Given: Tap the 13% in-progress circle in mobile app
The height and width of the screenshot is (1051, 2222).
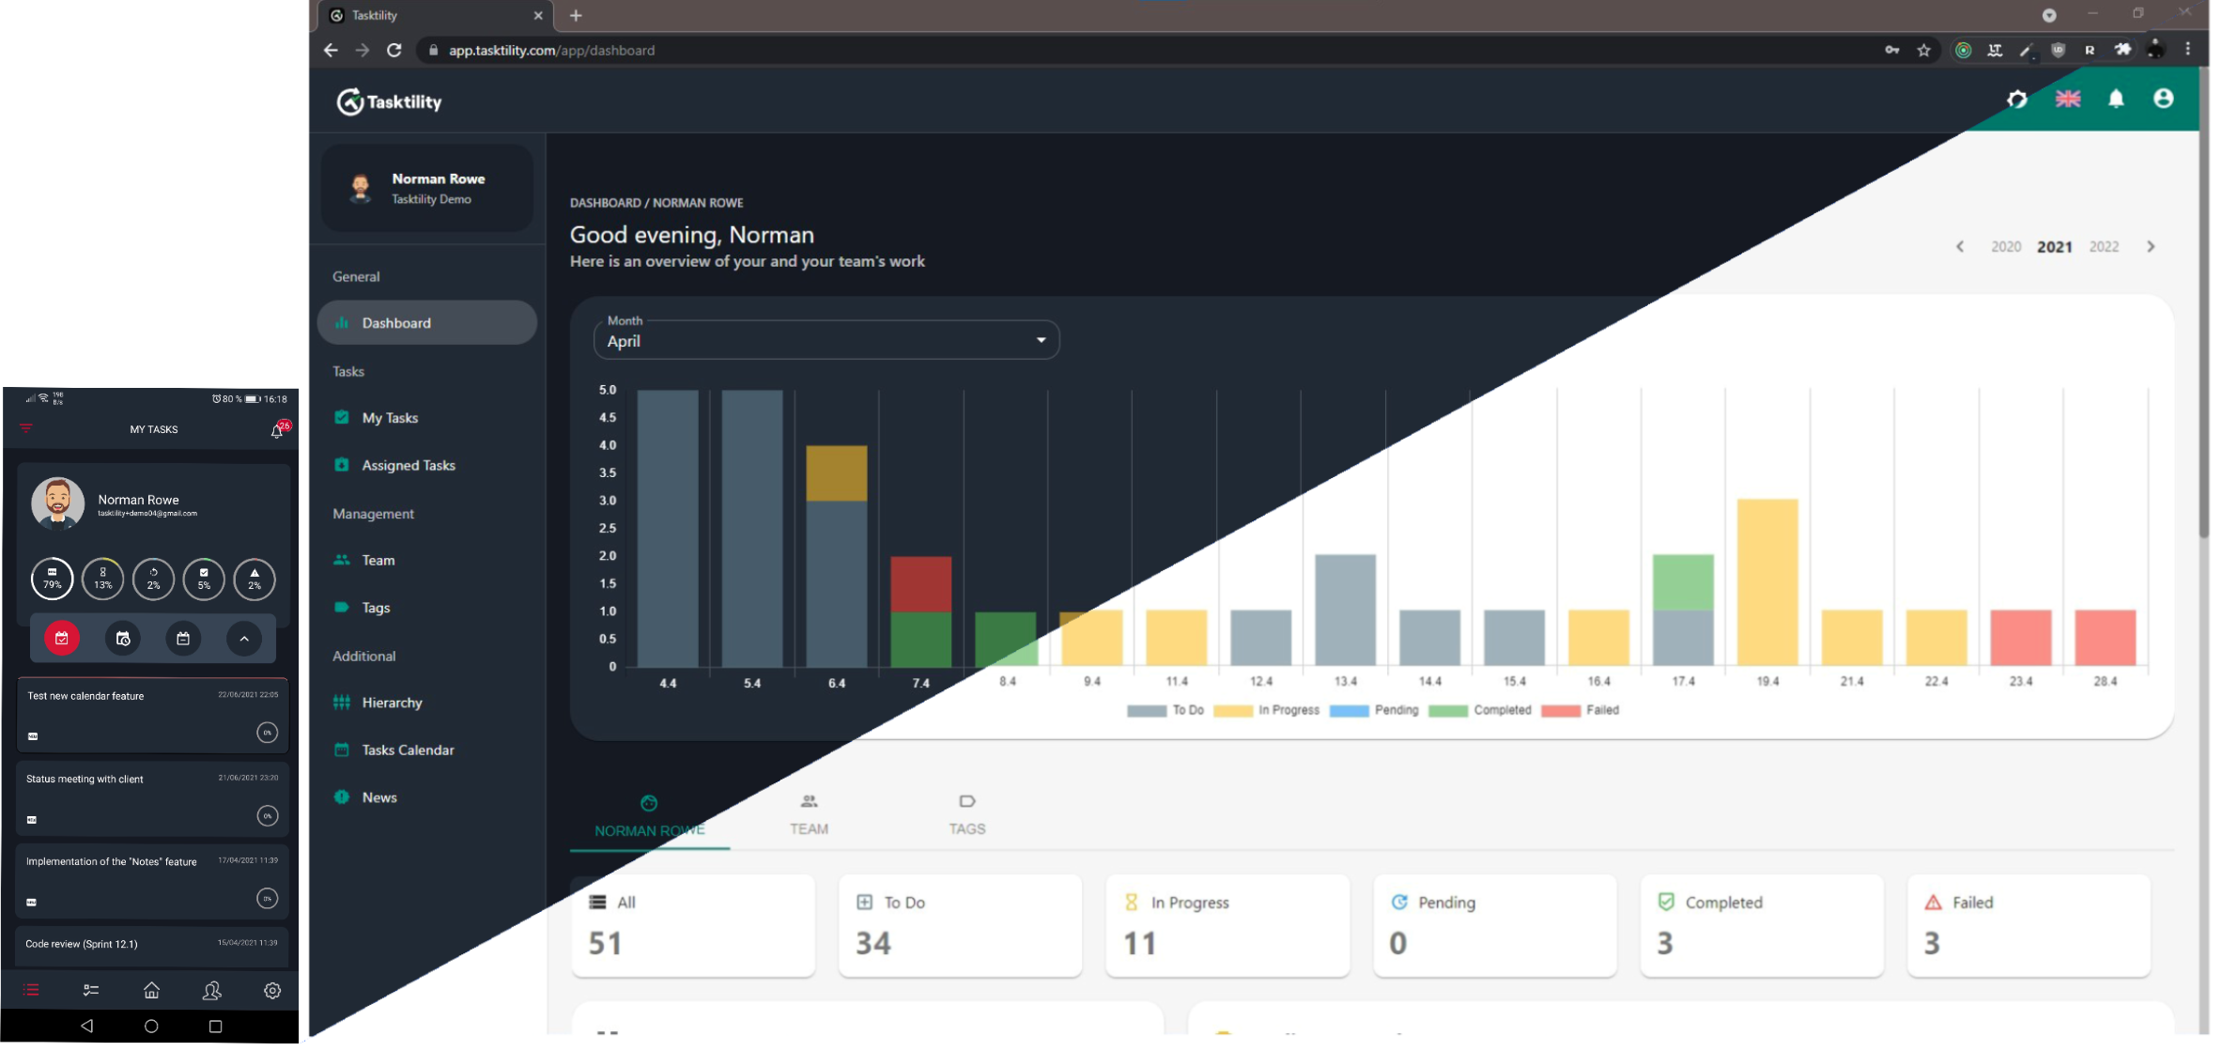Looking at the screenshot, I should coord(103,581).
